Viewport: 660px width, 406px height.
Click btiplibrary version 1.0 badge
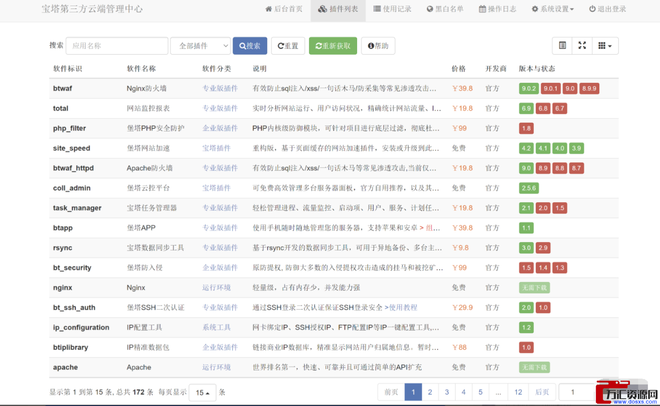(526, 348)
